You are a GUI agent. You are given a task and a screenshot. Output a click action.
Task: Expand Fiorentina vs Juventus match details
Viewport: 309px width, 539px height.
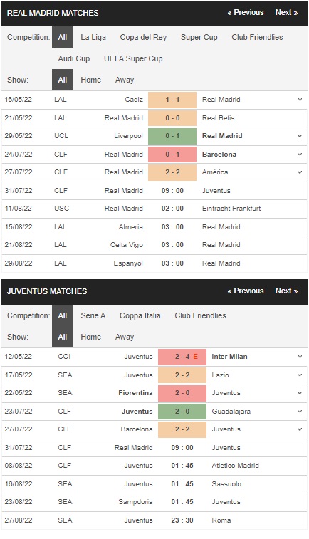(x=300, y=393)
